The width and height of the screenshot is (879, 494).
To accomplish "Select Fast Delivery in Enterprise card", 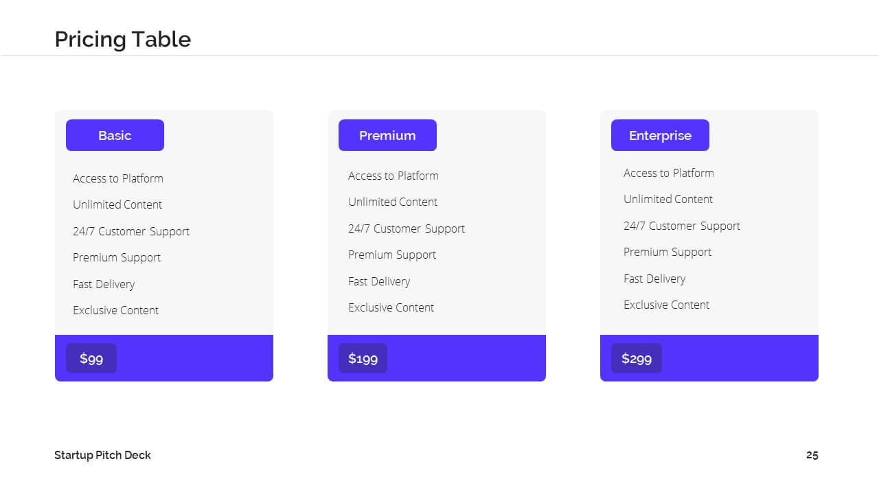I will click(x=654, y=279).
